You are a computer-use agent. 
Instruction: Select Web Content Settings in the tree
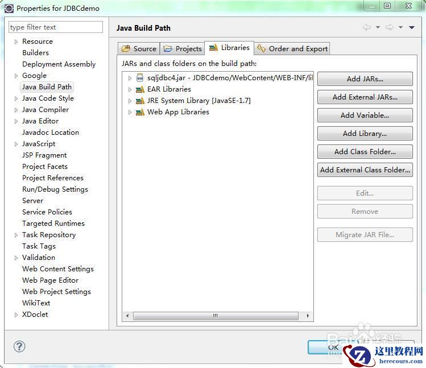coord(58,269)
